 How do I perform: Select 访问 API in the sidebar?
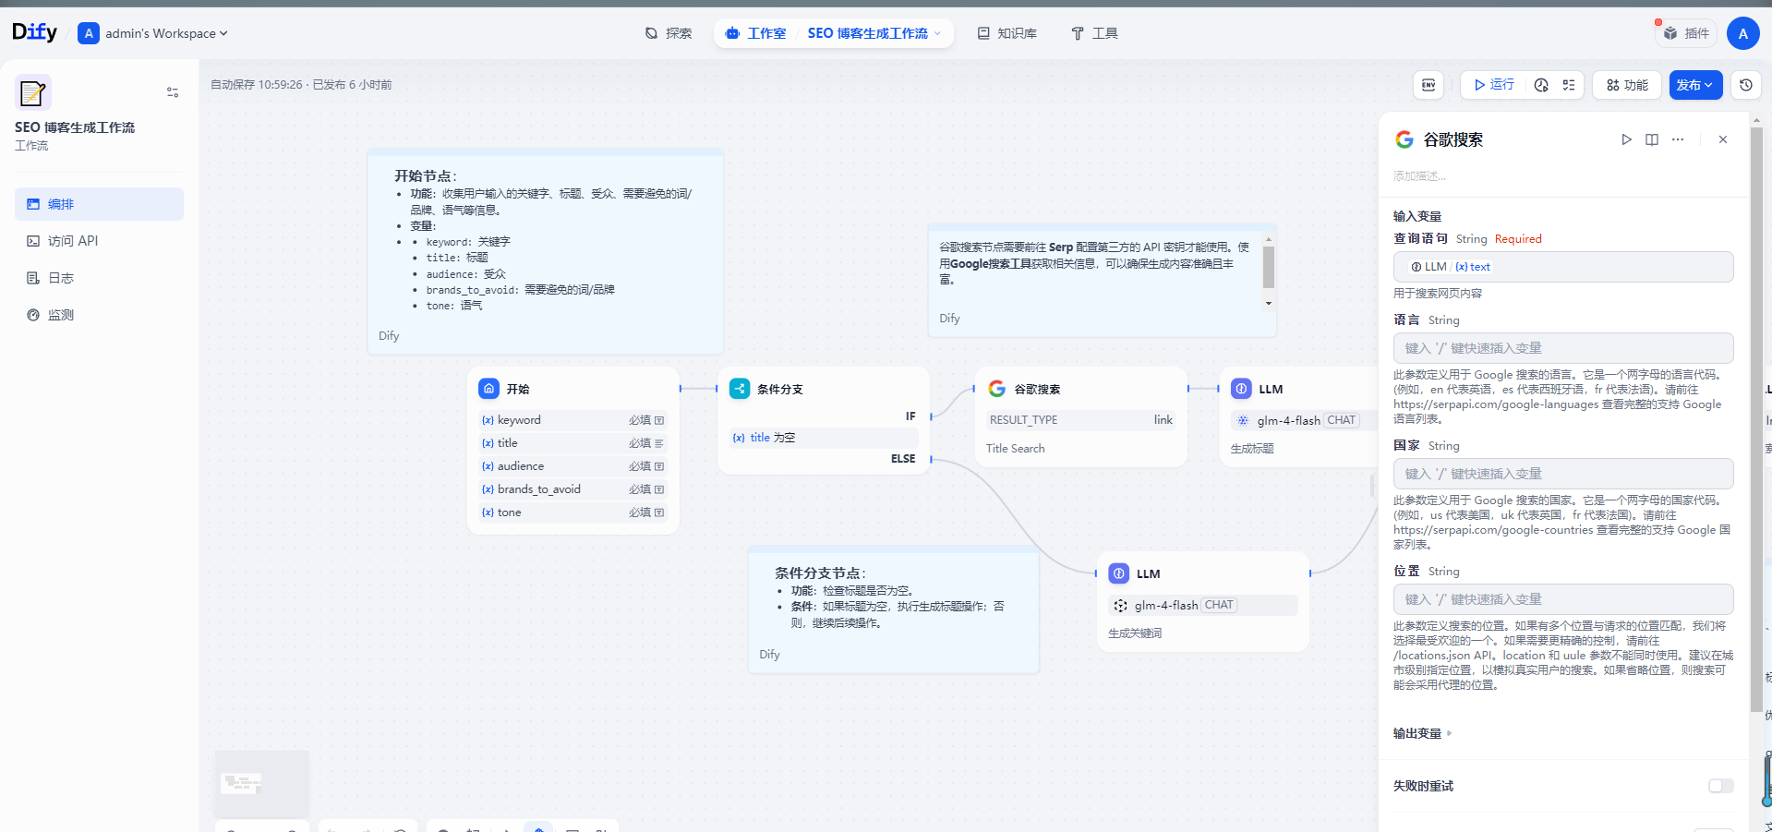click(x=99, y=241)
